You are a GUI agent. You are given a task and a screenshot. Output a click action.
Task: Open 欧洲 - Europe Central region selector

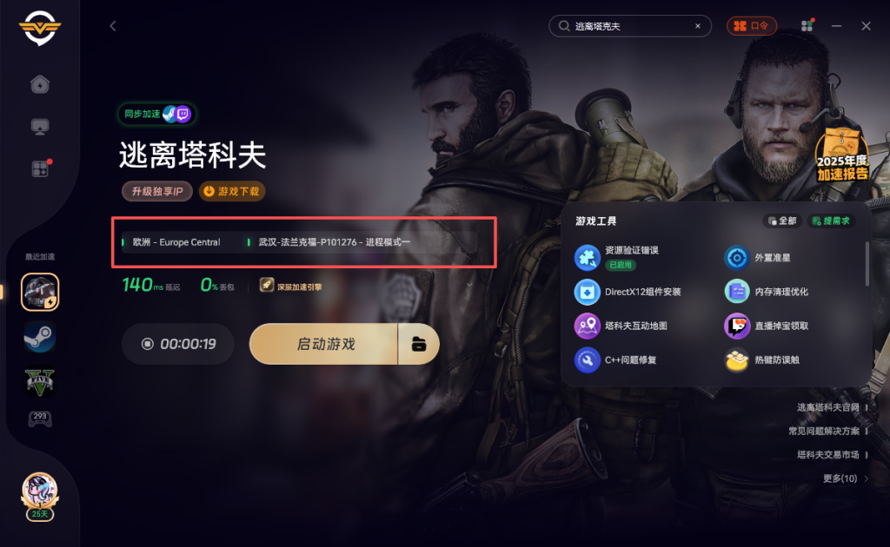pyautogui.click(x=176, y=242)
